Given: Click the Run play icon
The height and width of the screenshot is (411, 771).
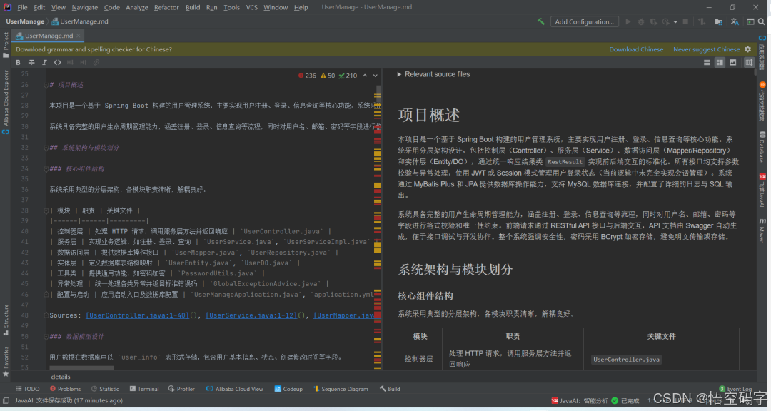Looking at the screenshot, I should (628, 21).
